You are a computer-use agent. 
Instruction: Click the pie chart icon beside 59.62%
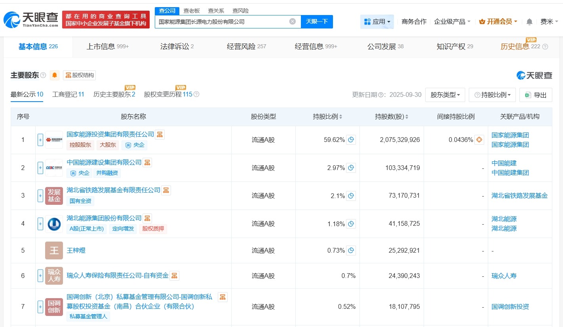(350, 140)
